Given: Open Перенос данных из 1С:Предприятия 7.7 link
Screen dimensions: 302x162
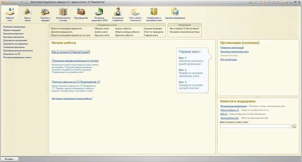Looking at the screenshot, I should (x=76, y=82).
